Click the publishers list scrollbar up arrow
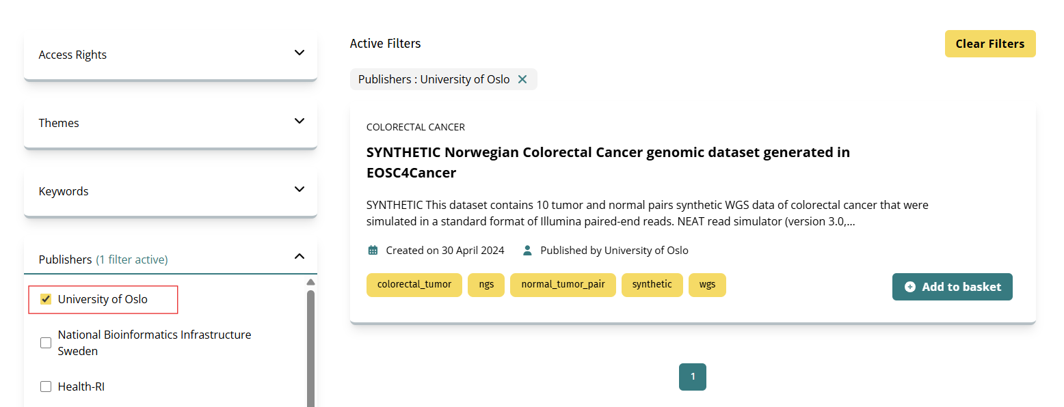 (x=310, y=282)
